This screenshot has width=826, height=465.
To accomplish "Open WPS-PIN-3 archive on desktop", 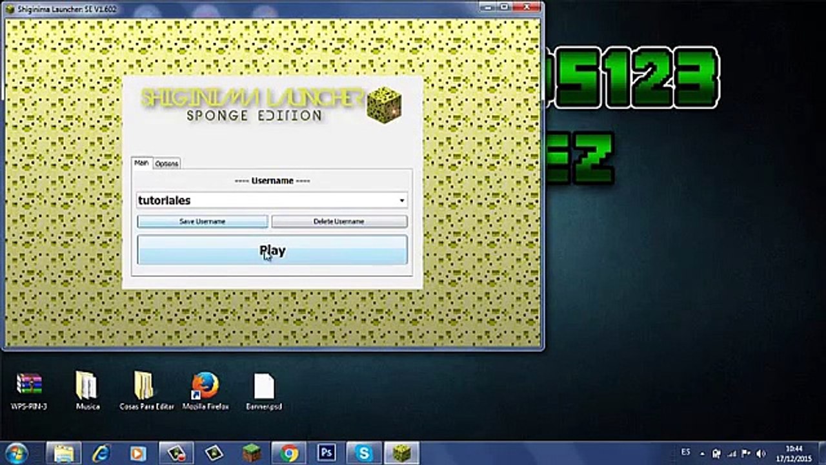I will (29, 391).
